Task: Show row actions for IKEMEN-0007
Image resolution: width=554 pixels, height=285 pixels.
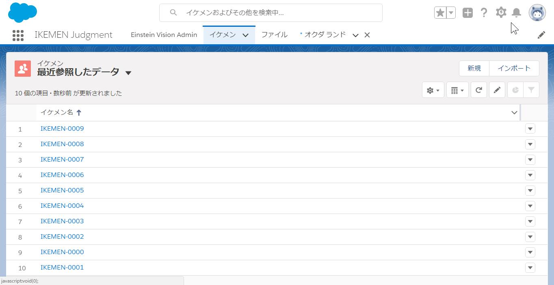Action: 530,160
